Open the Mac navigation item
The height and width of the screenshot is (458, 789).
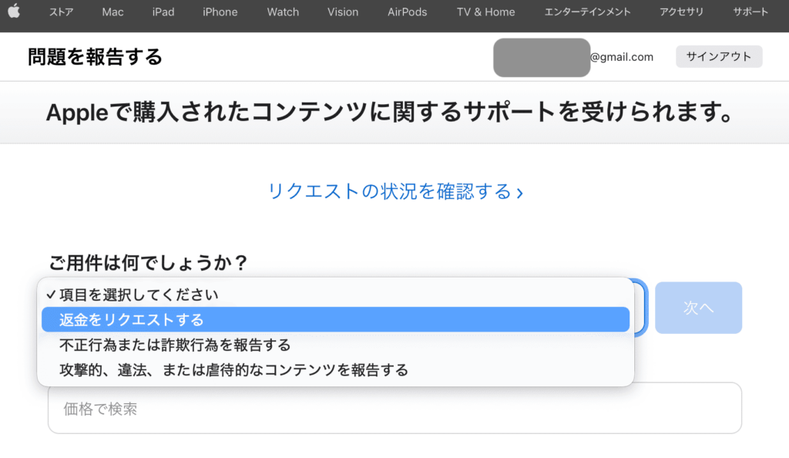pyautogui.click(x=112, y=12)
